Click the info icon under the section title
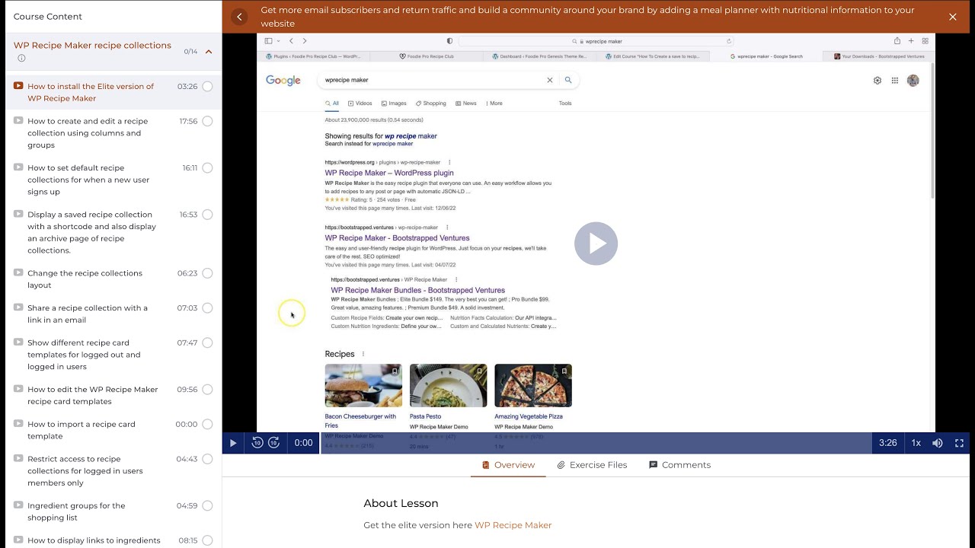The height and width of the screenshot is (548, 975). 21,59
